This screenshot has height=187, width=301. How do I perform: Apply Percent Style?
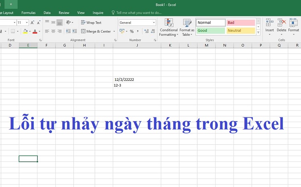click(132, 31)
